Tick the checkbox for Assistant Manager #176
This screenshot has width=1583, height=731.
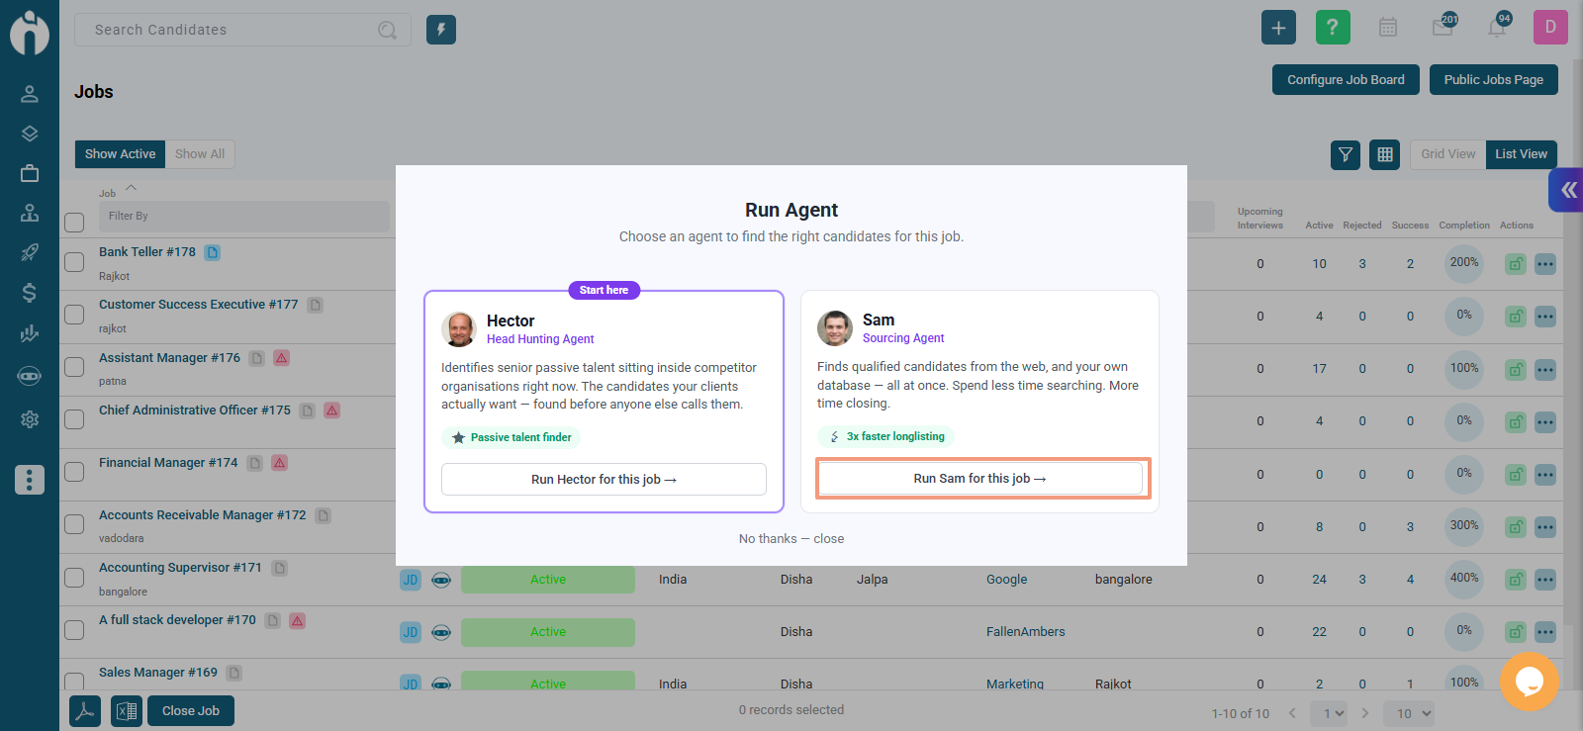(74, 367)
